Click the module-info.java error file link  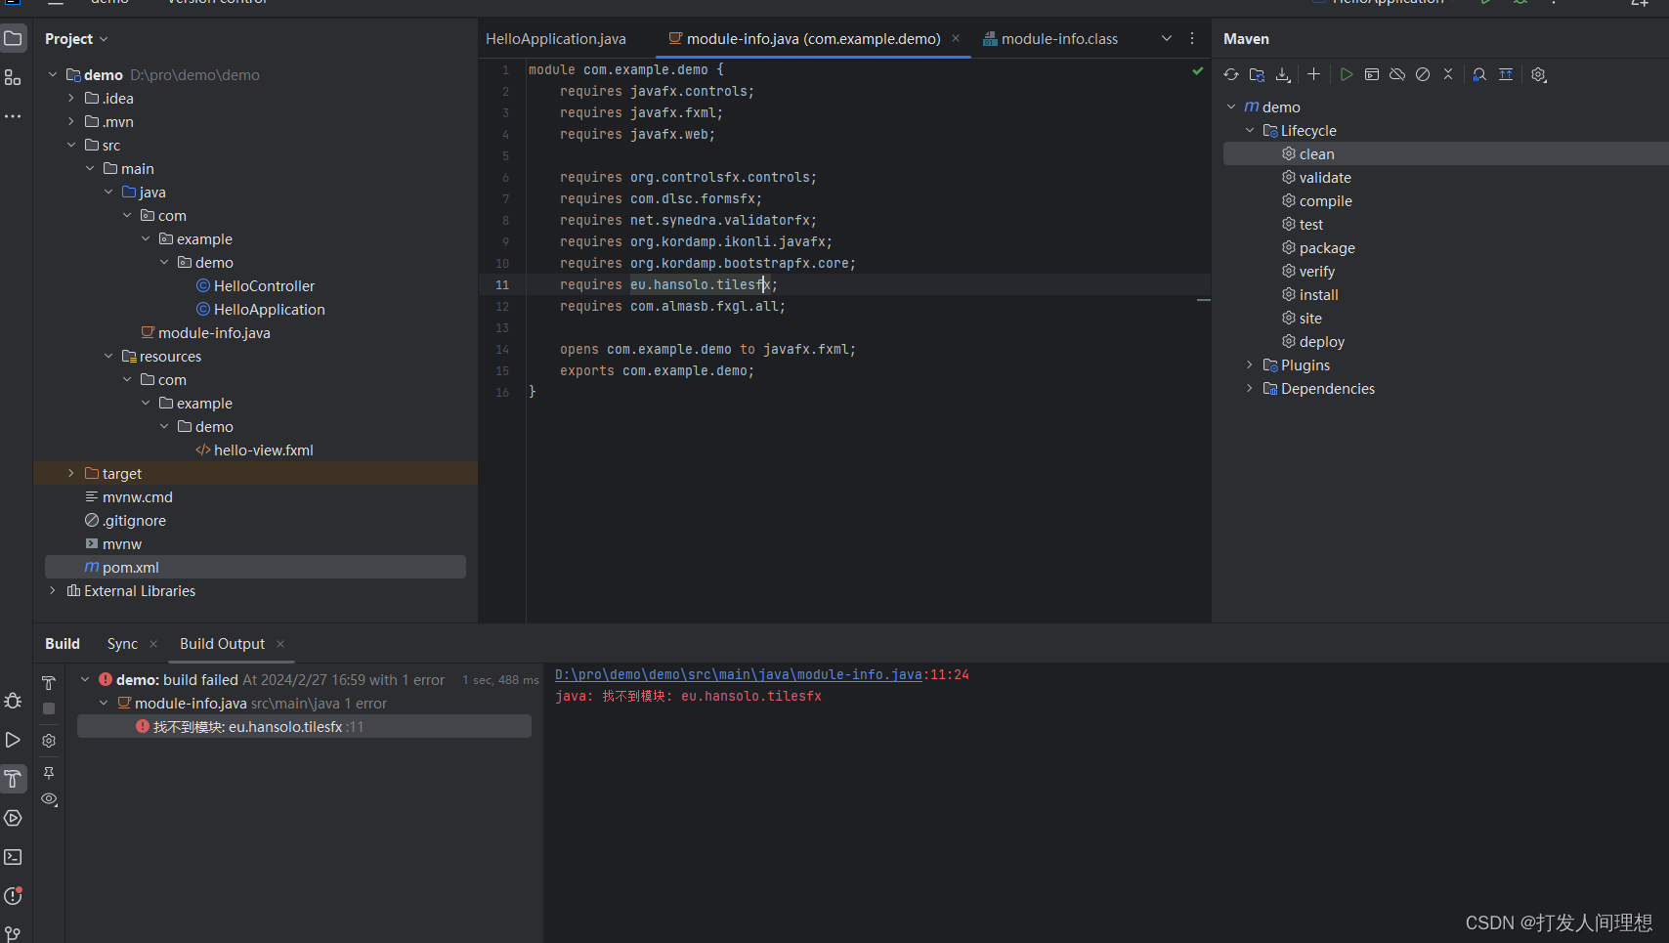[x=737, y=674]
